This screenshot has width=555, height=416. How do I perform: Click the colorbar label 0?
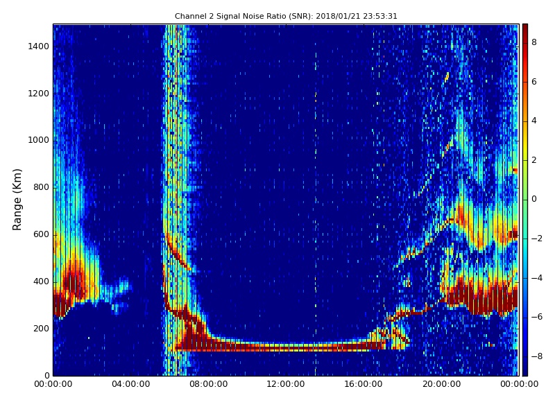coord(534,199)
